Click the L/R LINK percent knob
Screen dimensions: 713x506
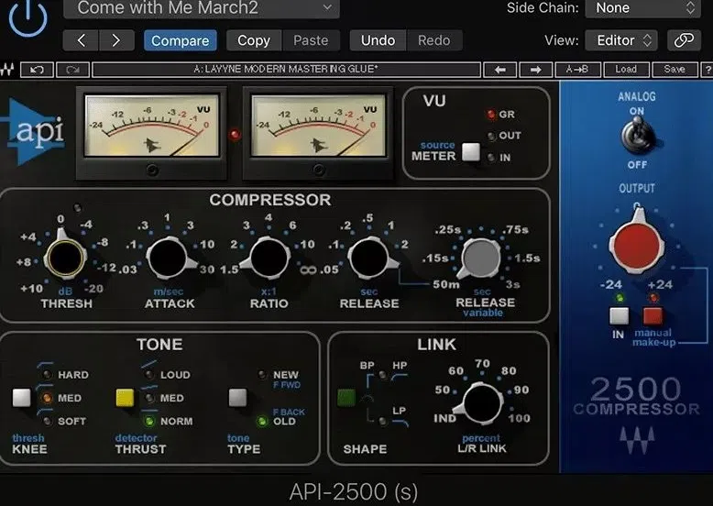click(482, 403)
